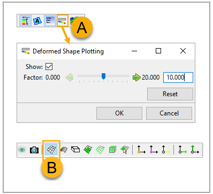213x194 pixels.
Task: Click the blue annotation "A" icon
Action: click(x=37, y=21)
